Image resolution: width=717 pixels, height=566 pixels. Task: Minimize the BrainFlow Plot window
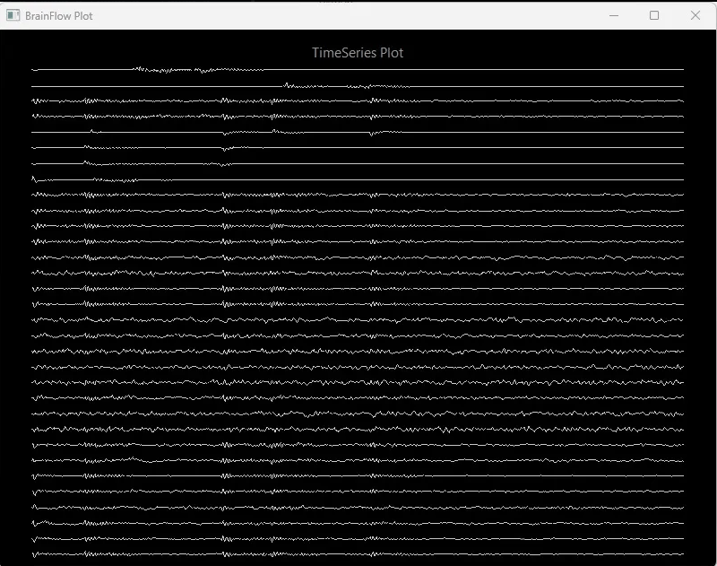[614, 15]
